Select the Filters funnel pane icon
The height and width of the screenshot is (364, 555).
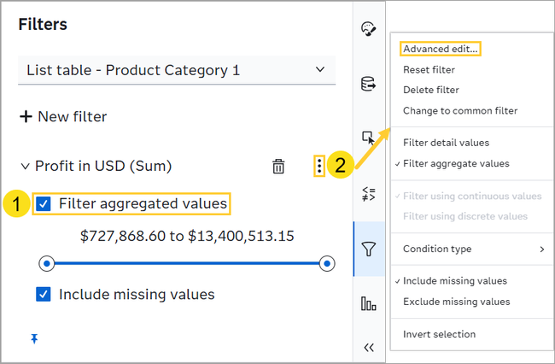[x=369, y=249]
